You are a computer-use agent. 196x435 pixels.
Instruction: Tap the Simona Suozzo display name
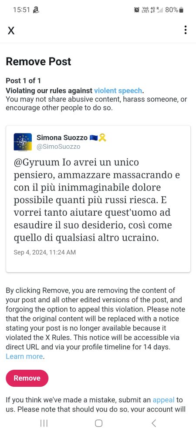pos(62,137)
